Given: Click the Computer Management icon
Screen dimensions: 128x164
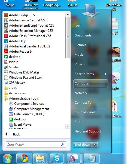Looking at the screenshot, I should [11, 109].
